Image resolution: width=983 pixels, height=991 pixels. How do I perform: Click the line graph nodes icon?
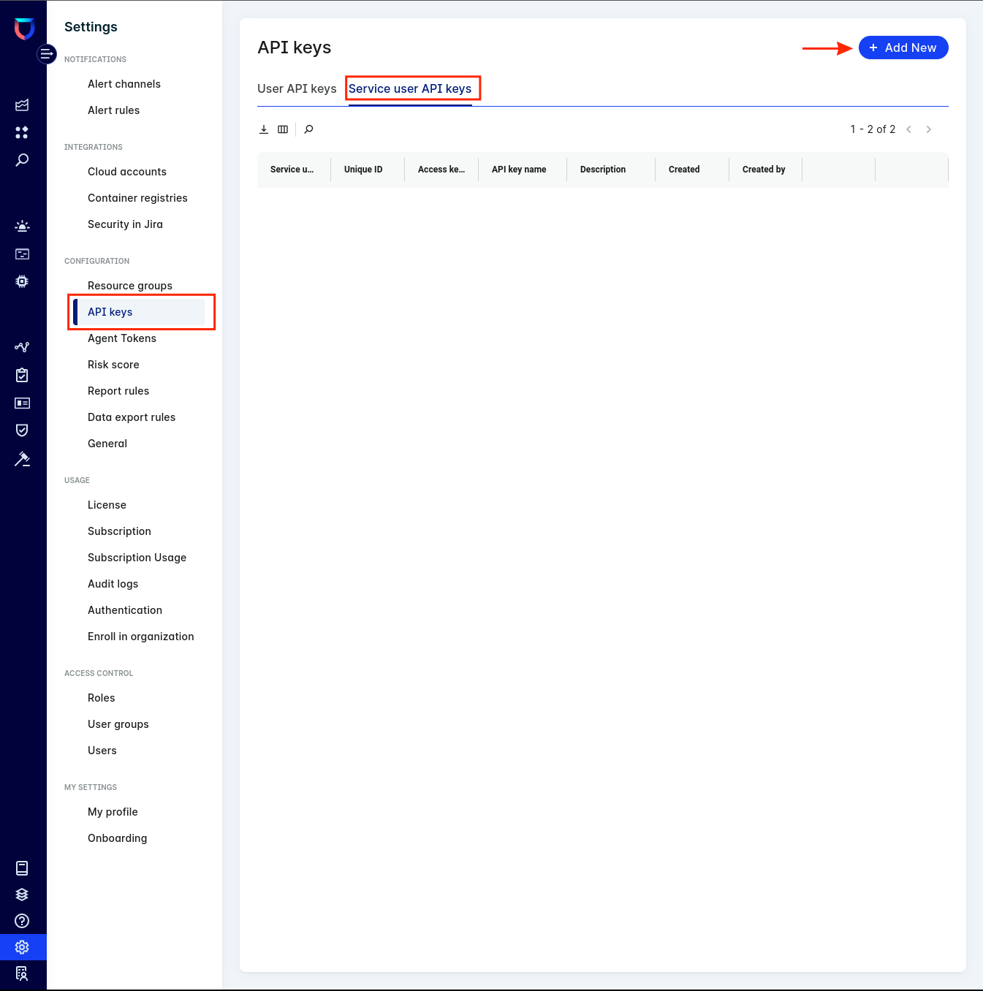pos(22,347)
